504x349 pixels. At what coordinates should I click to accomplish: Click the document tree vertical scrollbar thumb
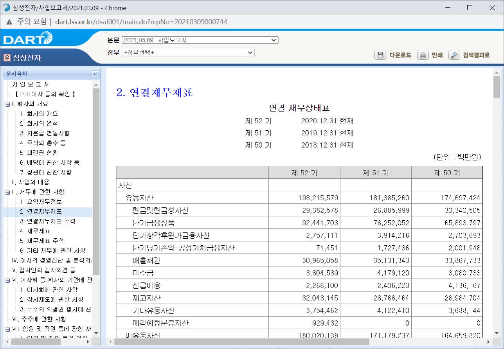tap(96, 182)
